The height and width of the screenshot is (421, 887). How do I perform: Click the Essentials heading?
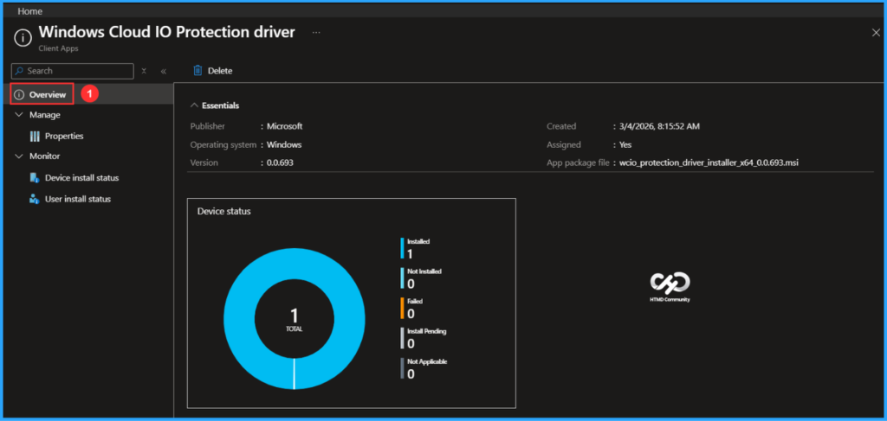pyautogui.click(x=221, y=105)
